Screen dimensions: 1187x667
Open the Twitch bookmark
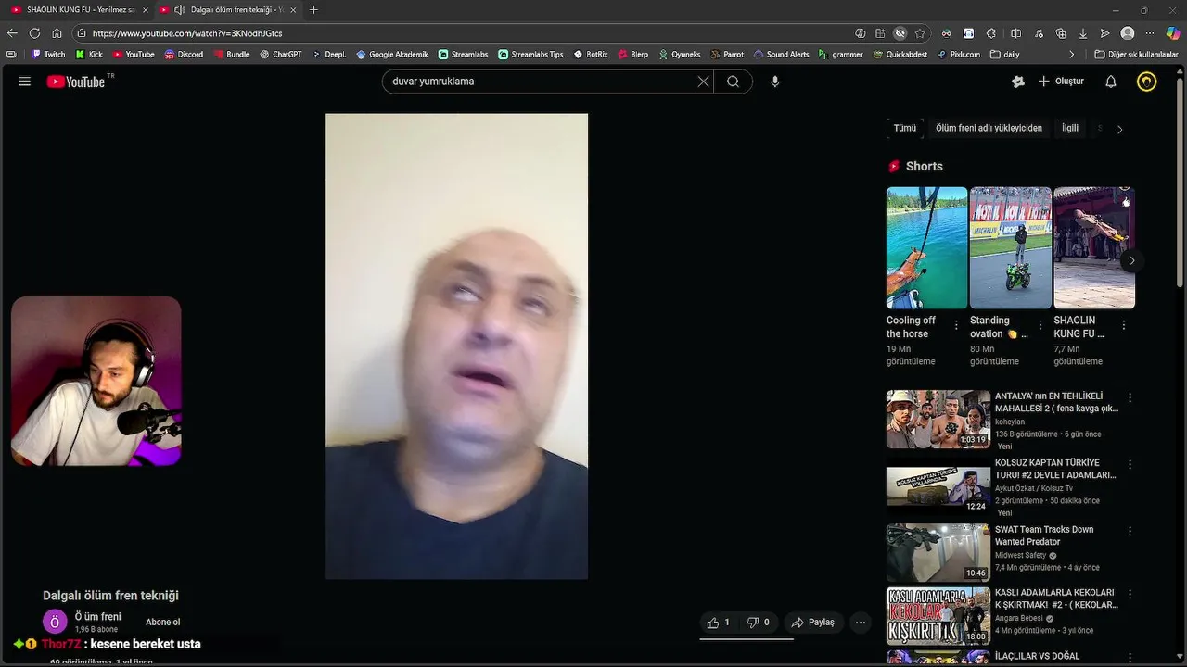click(x=48, y=55)
